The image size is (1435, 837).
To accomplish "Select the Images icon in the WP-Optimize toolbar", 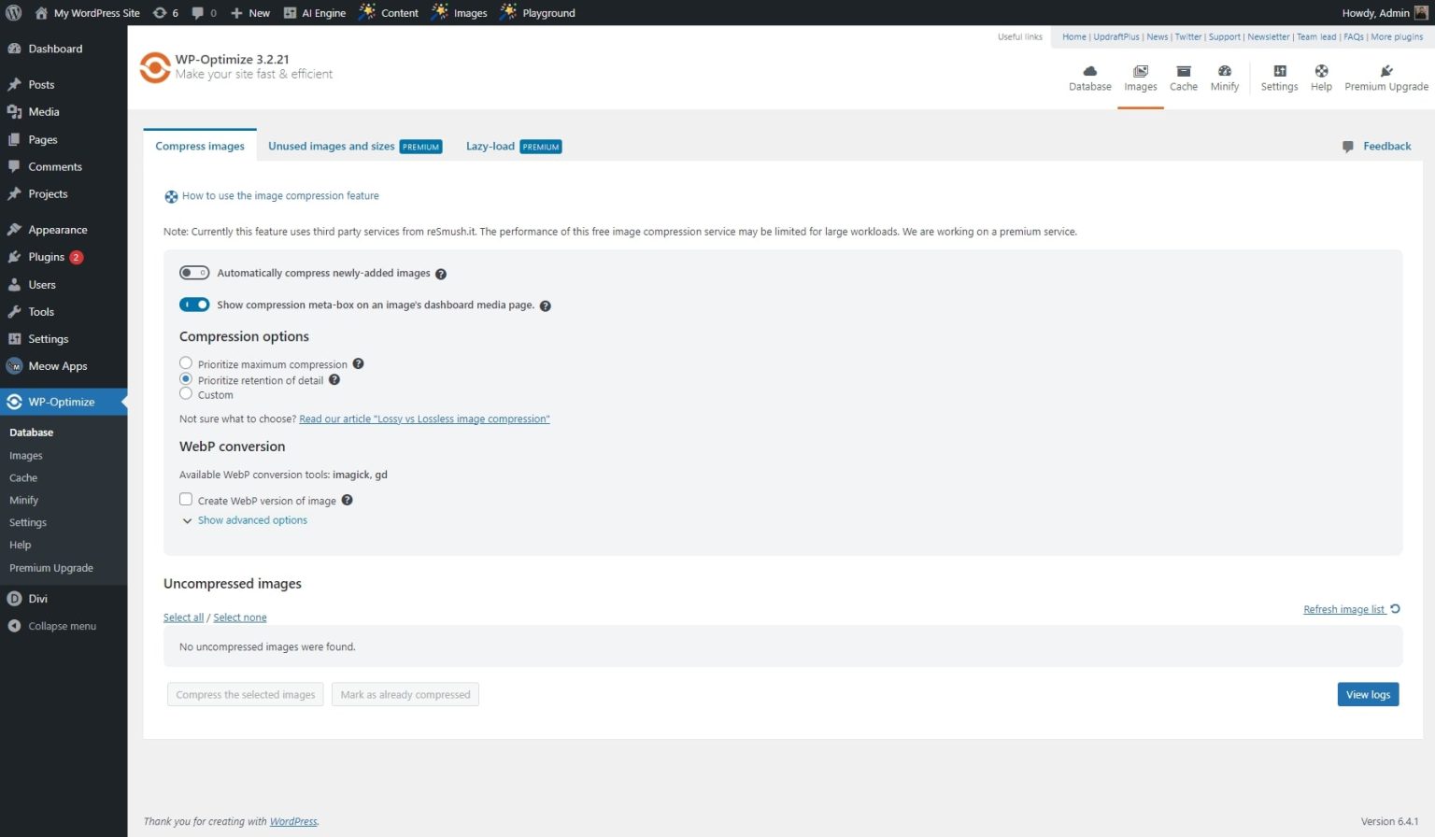I will click(x=1140, y=78).
